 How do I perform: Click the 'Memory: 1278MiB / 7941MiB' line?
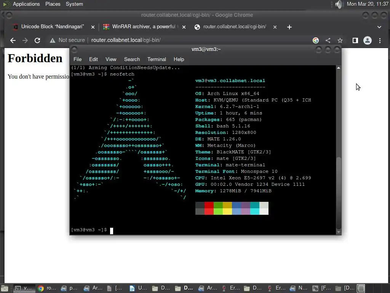[x=233, y=191]
